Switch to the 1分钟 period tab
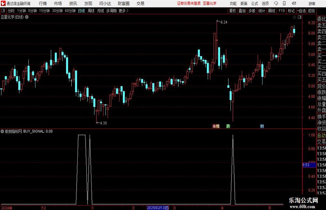Viewport: 326px width, 210px height. pyautogui.click(x=21, y=11)
